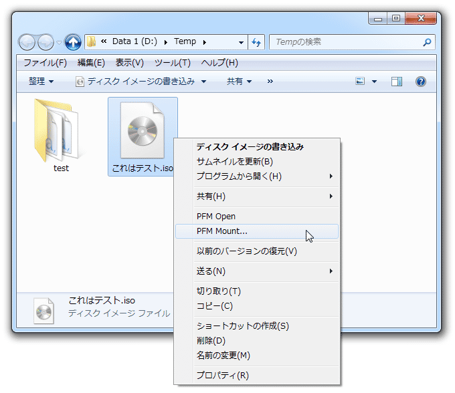Screen dimensions: 455x393
Task: Open ヘルプ(H) menu
Action: [x=219, y=63]
